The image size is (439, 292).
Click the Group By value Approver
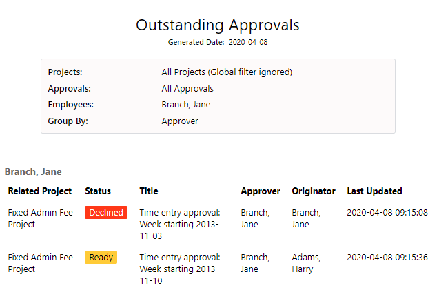180,121
